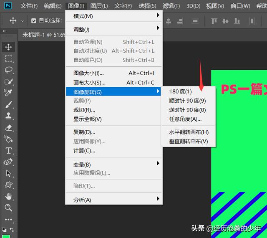Choose 逆时针 90 度(0) rotation
267x238 pixels.
[x=188, y=110]
